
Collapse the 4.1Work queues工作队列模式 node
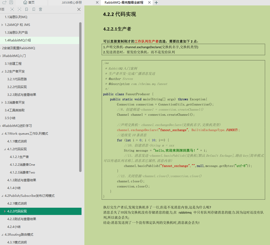(2, 134)
